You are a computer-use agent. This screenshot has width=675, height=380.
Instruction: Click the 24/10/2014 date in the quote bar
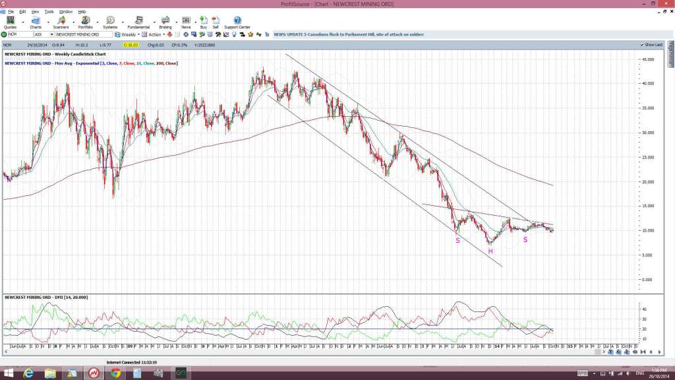point(37,45)
